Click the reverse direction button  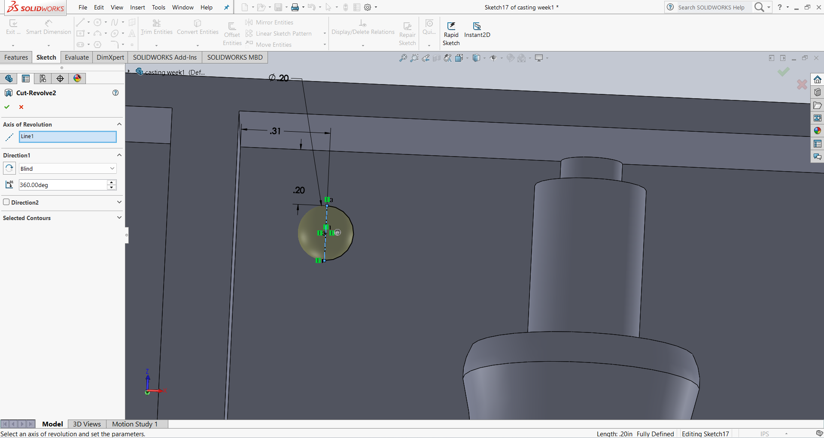9,168
